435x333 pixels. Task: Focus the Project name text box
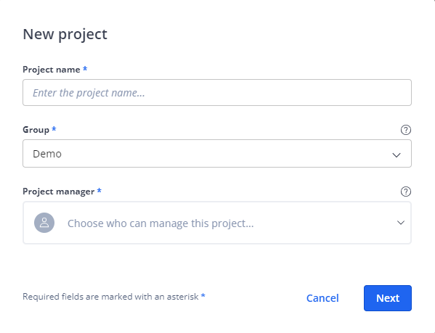[217, 93]
